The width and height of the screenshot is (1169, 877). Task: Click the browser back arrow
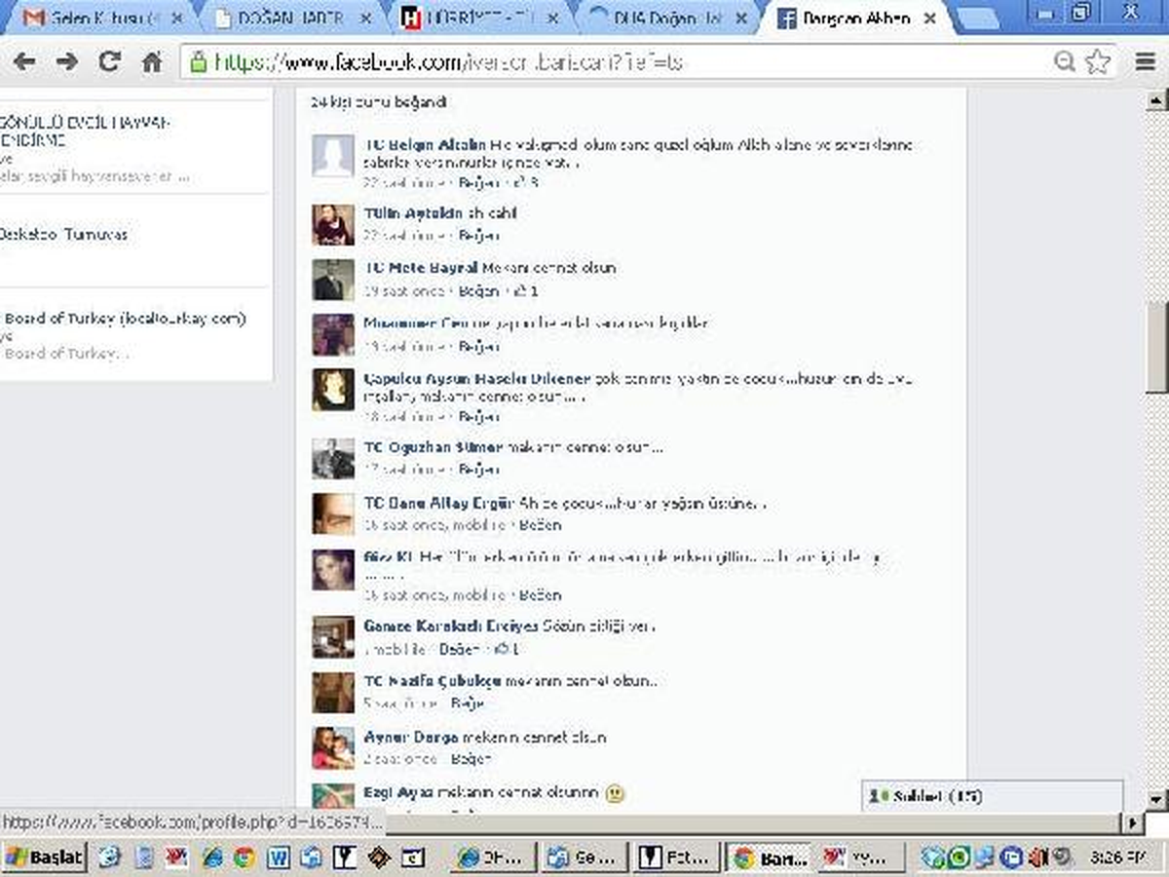pyautogui.click(x=23, y=61)
